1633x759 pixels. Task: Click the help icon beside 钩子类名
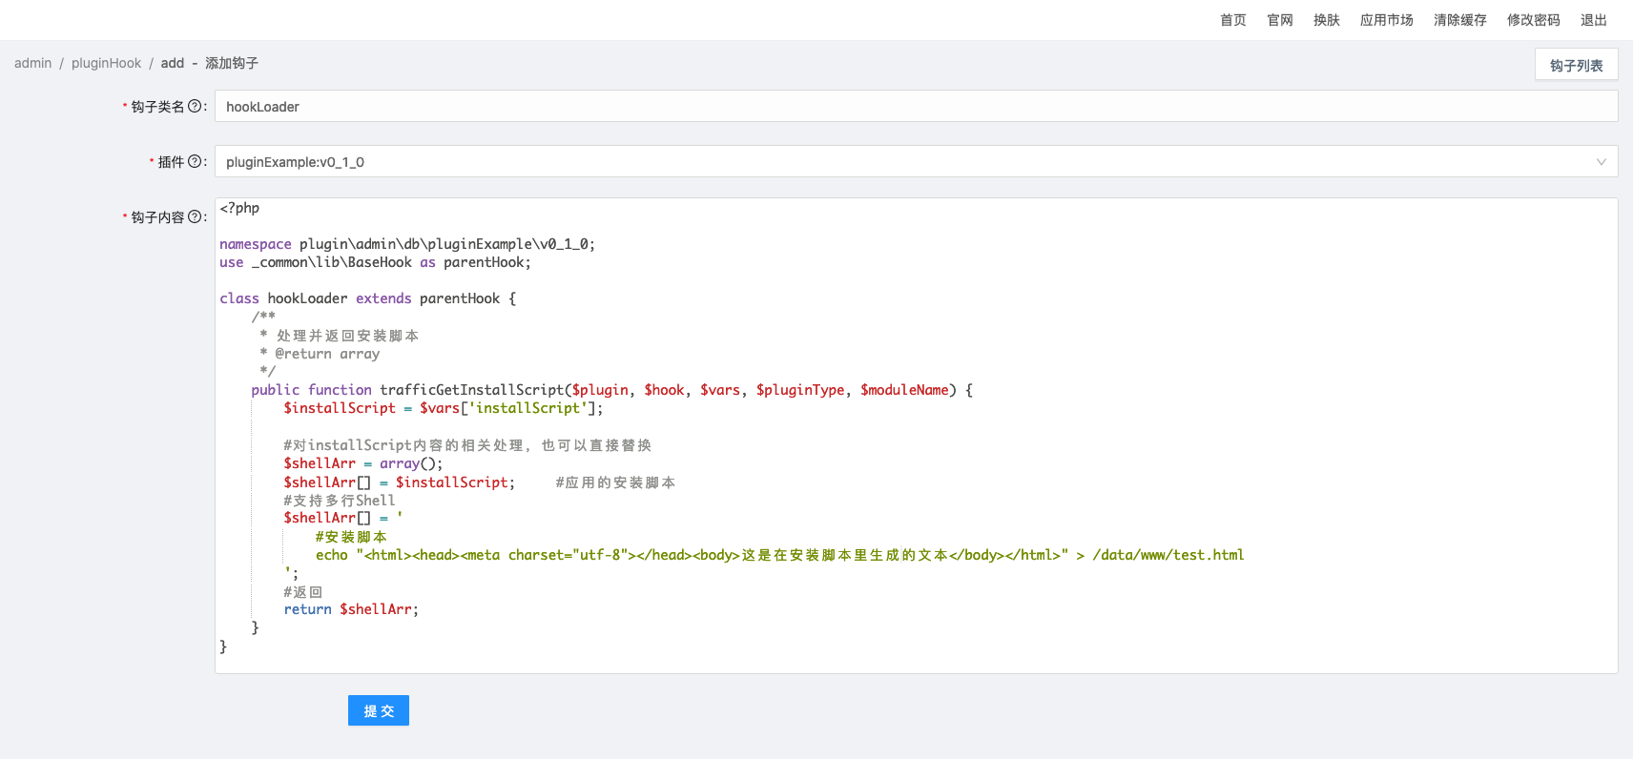click(x=195, y=107)
